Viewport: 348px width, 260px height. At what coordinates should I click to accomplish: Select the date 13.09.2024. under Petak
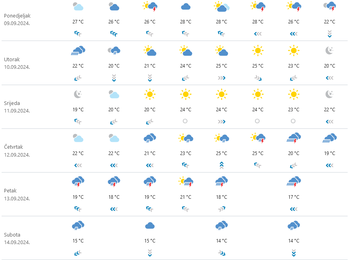(x=17, y=198)
